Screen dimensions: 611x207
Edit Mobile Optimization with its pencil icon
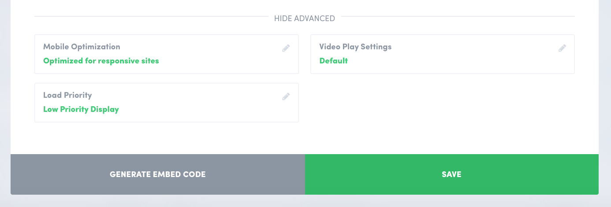tap(286, 48)
